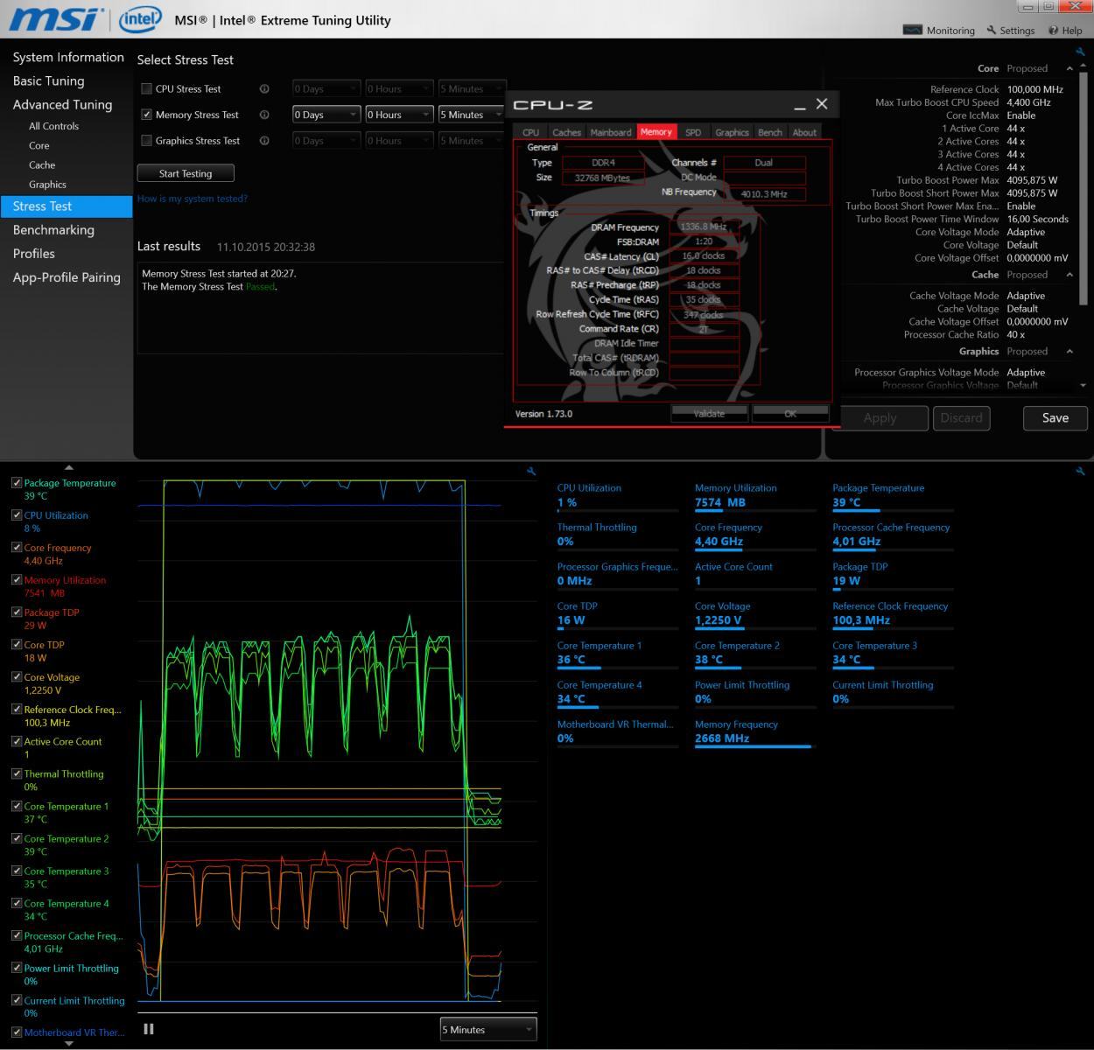Enable the CPU Stress Test checkbox
The image size is (1094, 1050).
point(147,88)
